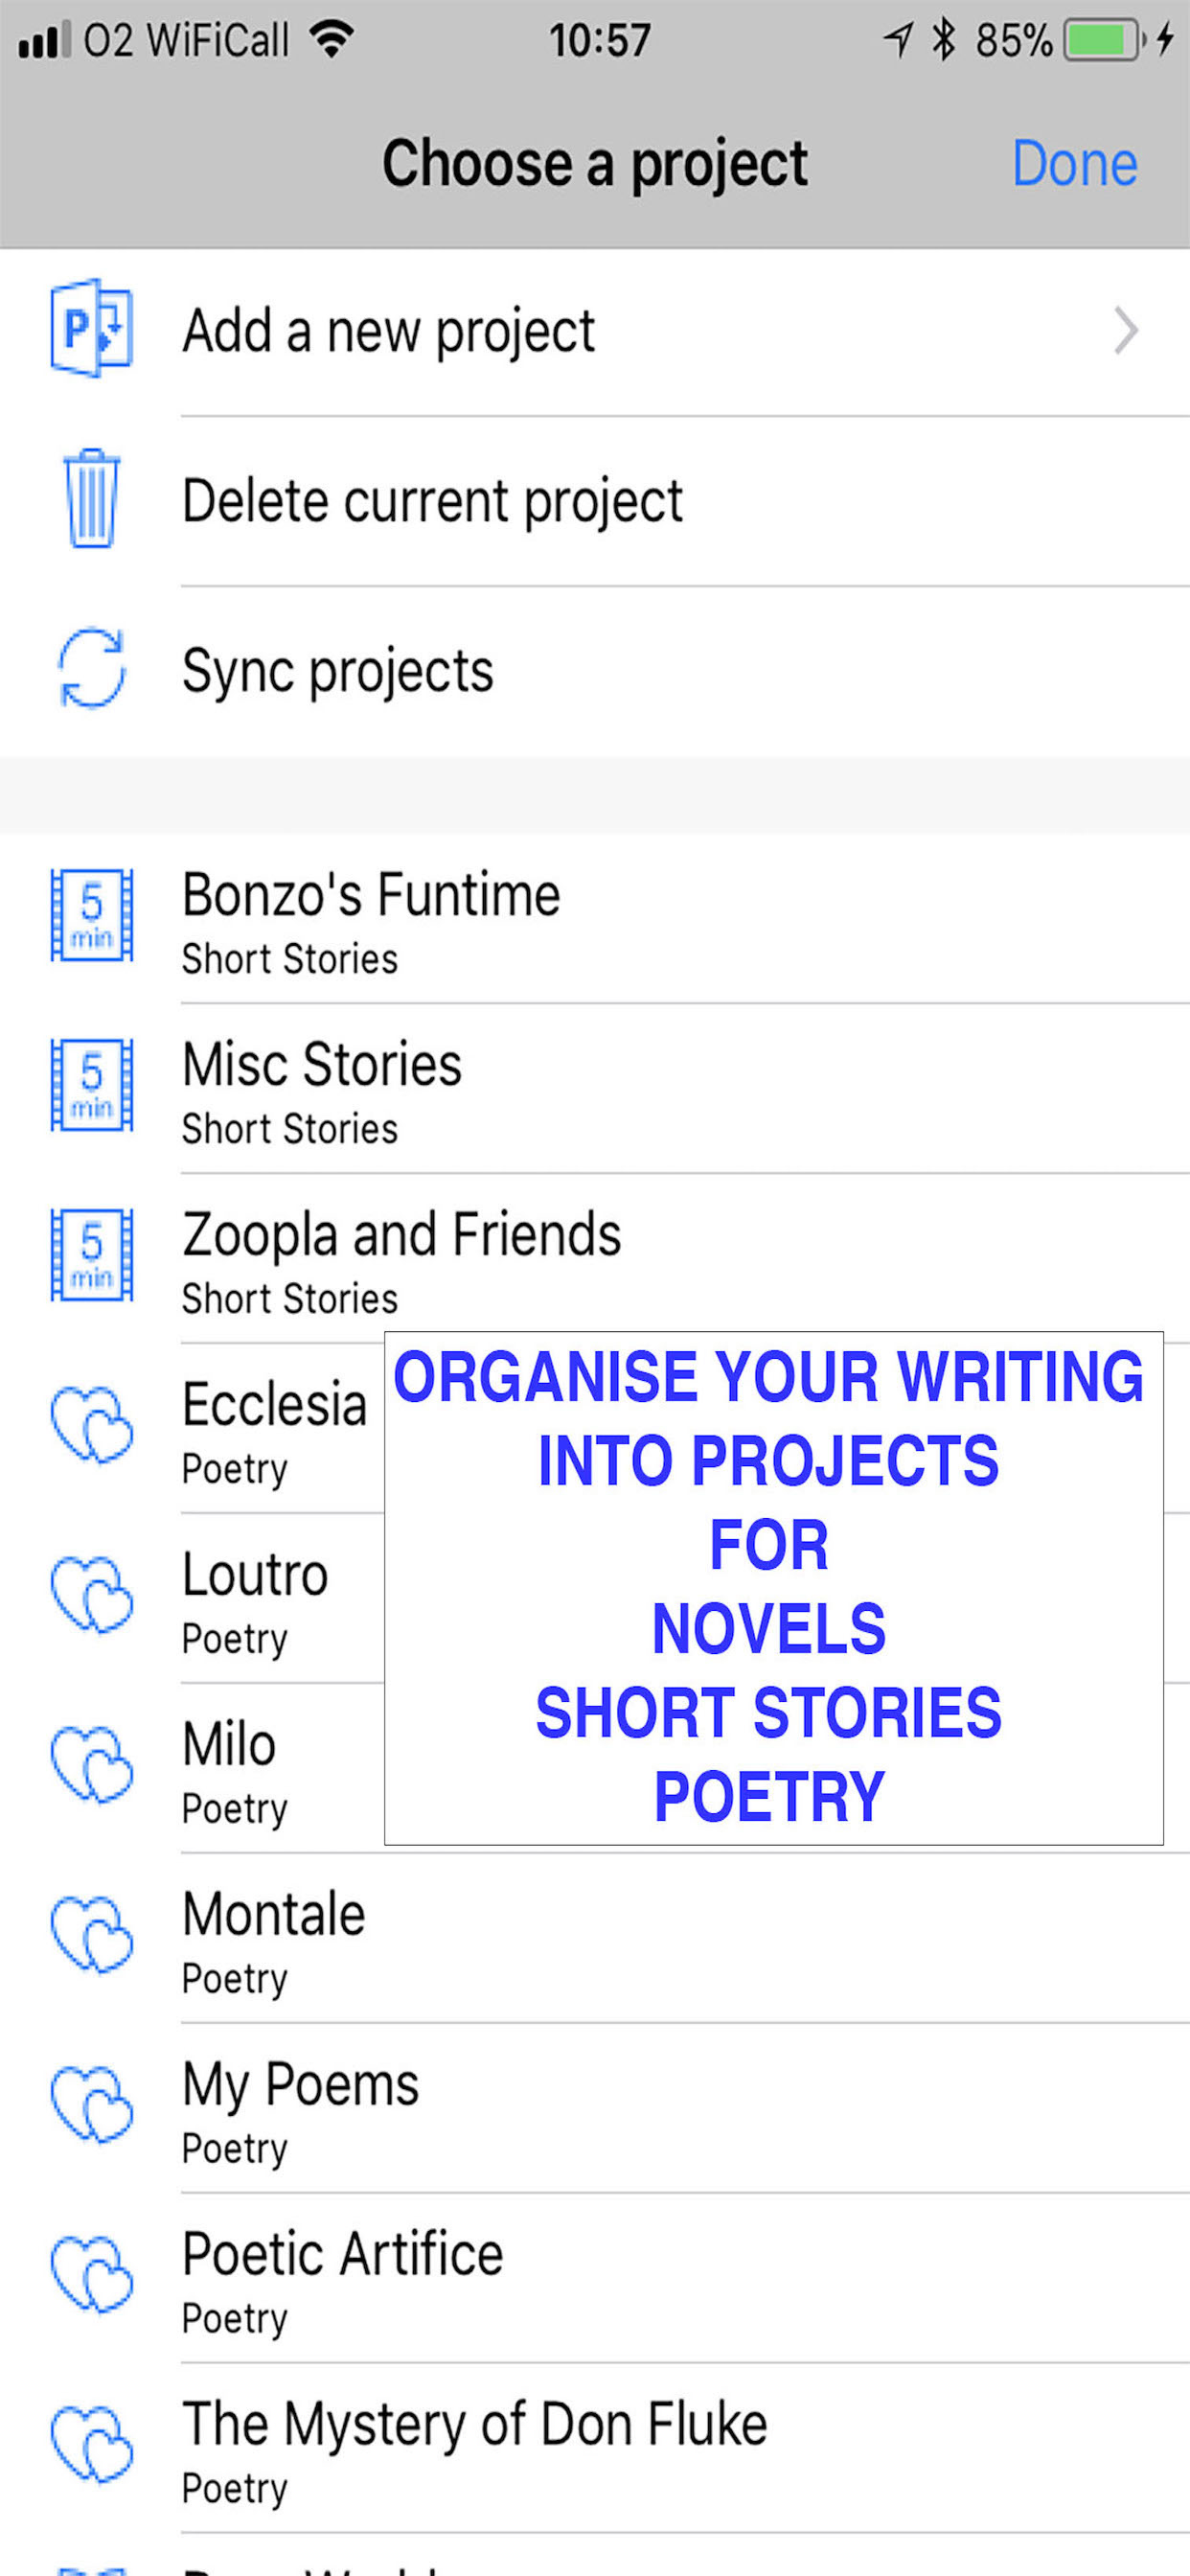
Task: Tap the trash can delete icon
Action: point(91,498)
